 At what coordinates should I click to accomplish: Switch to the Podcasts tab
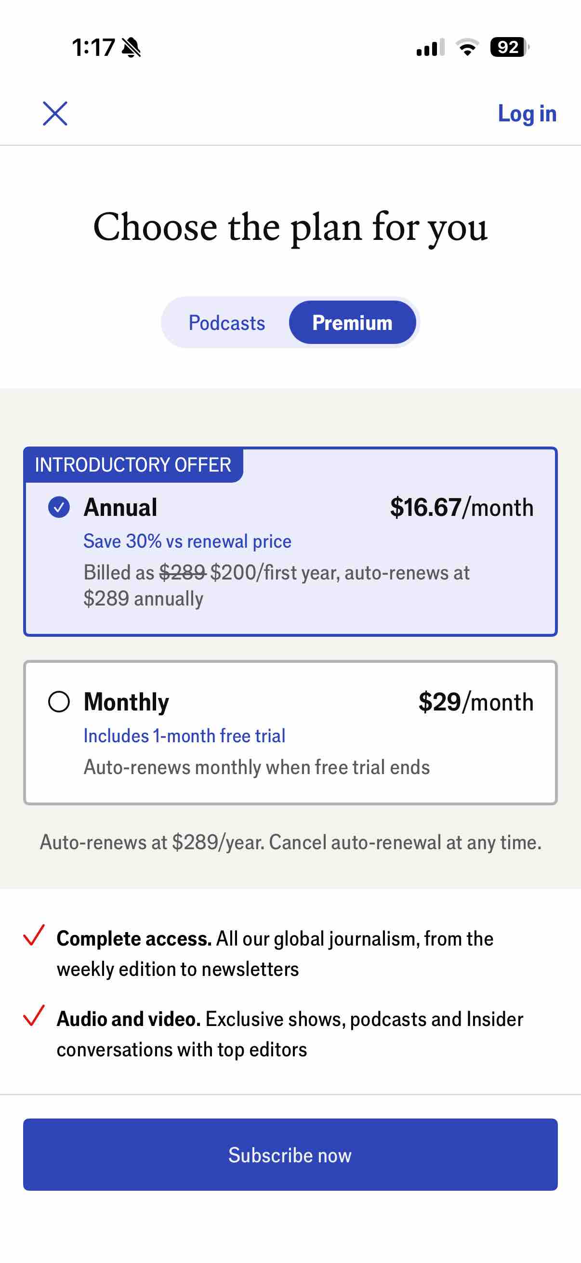[x=226, y=323]
